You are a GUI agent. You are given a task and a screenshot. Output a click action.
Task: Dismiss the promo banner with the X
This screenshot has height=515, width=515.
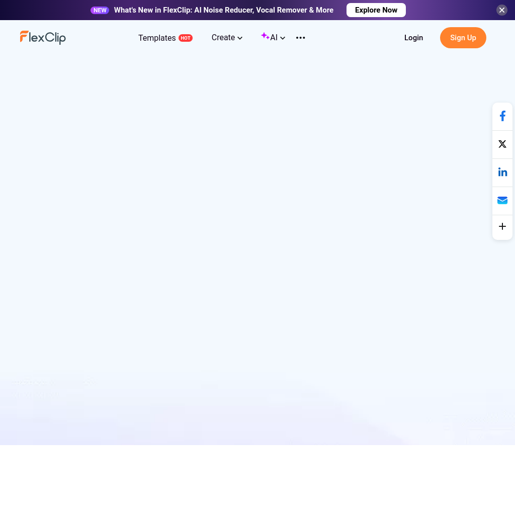pos(501,10)
